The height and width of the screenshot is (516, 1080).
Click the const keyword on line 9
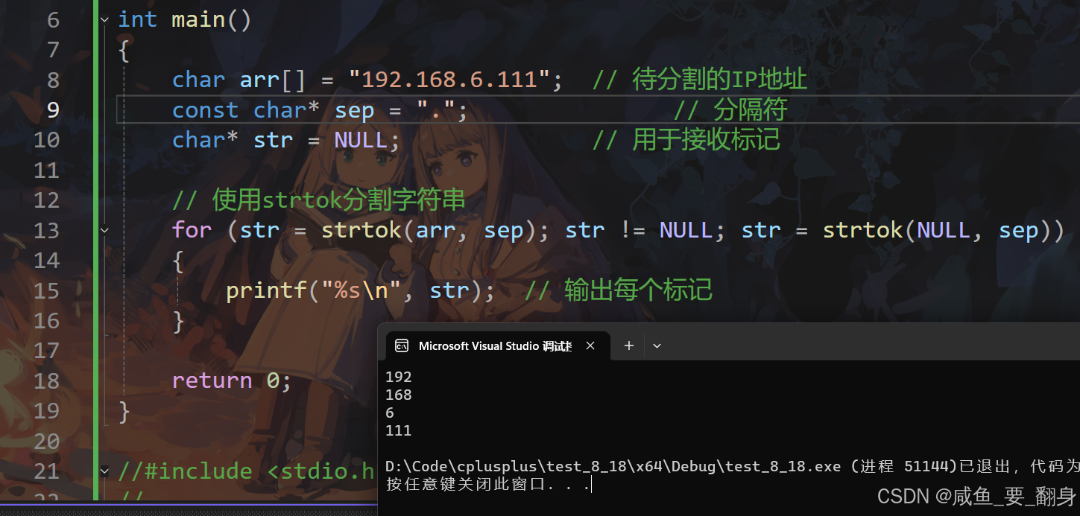206,110
